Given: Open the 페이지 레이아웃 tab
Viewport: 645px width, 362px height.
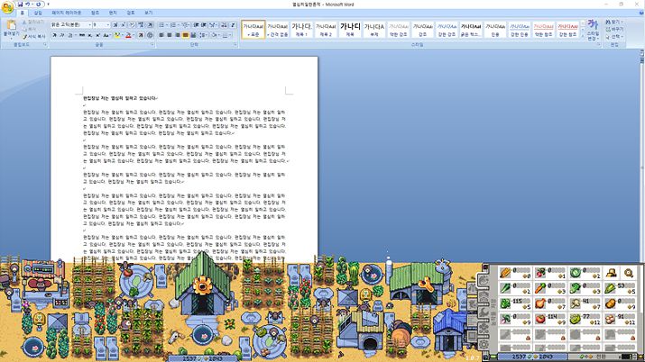Looking at the screenshot, I should point(67,14).
